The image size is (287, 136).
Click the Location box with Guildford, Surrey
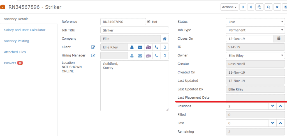(135, 86)
